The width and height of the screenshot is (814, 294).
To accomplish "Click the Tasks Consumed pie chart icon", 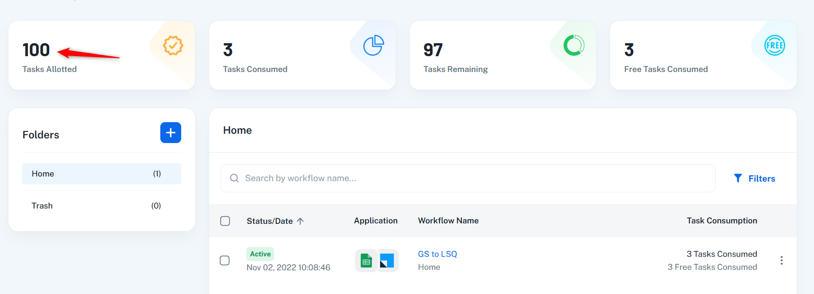I will 373,46.
